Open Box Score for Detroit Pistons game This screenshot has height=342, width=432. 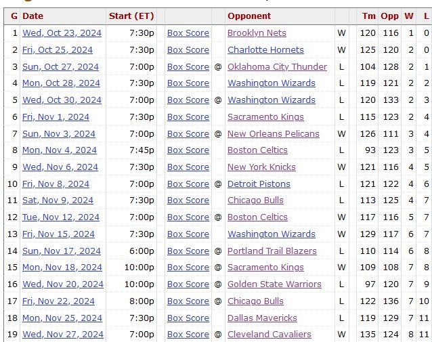click(188, 184)
